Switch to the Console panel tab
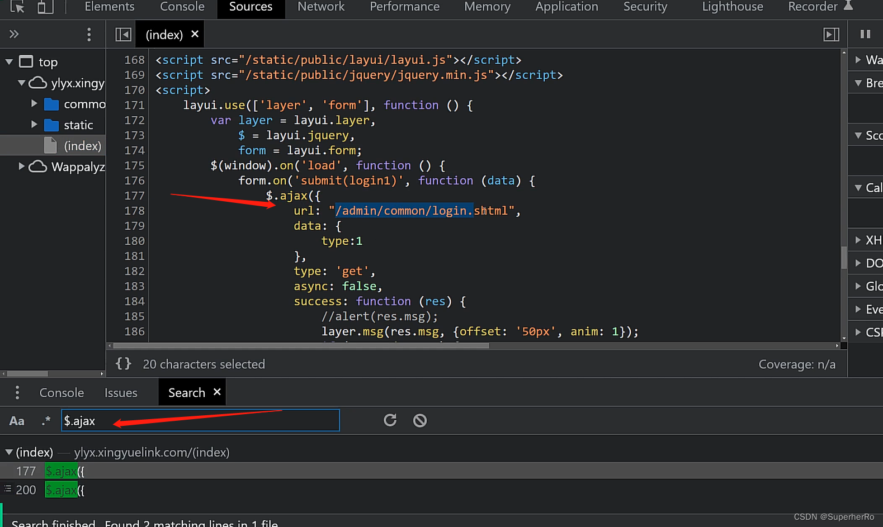 (182, 7)
